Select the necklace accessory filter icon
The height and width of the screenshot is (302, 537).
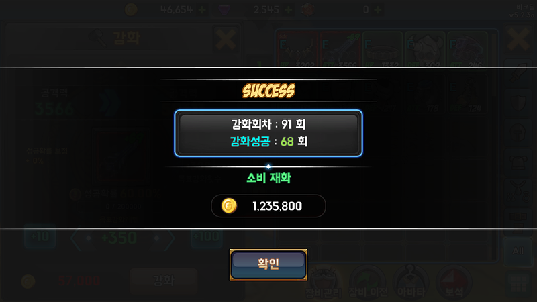click(518, 191)
